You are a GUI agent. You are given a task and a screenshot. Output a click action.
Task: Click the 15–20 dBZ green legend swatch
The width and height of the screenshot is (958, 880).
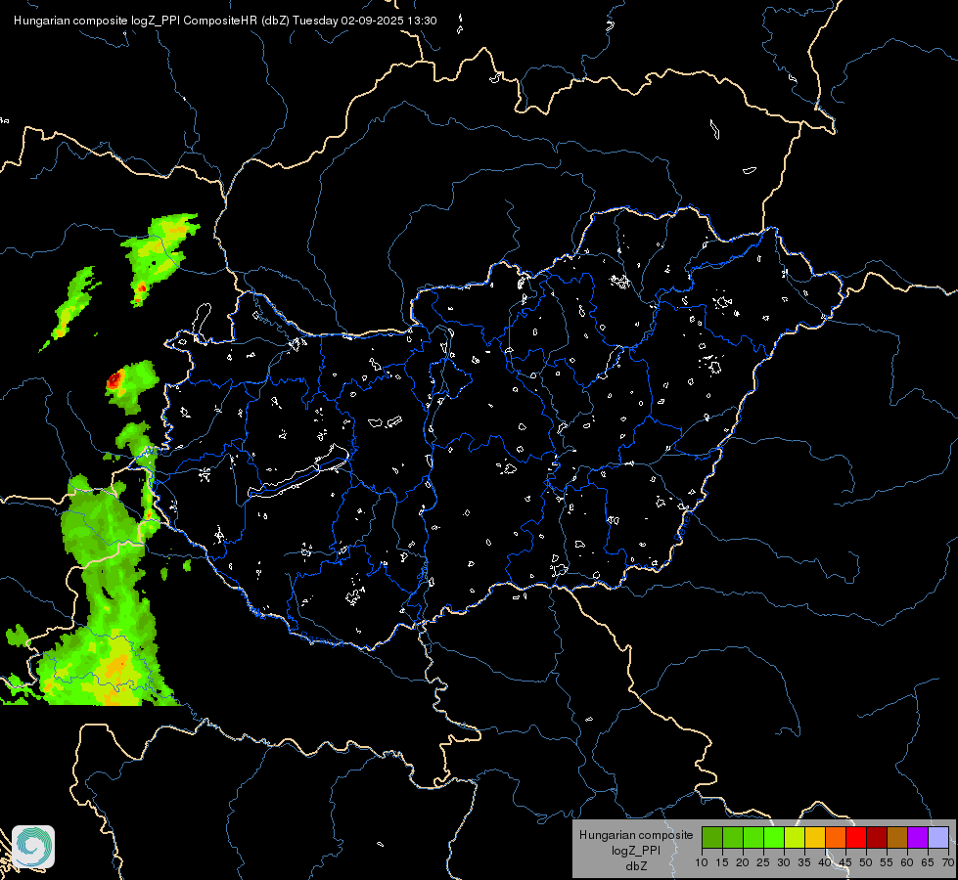733,837
